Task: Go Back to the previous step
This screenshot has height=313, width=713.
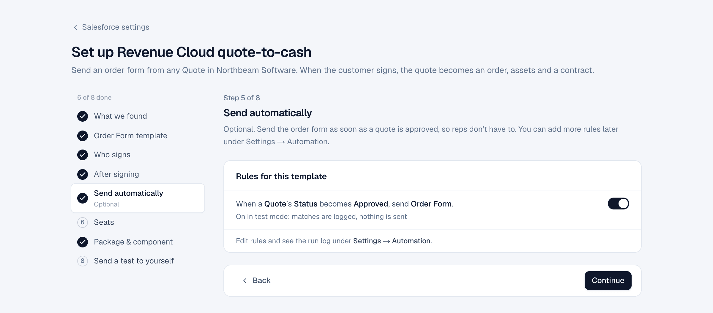Action: click(257, 281)
